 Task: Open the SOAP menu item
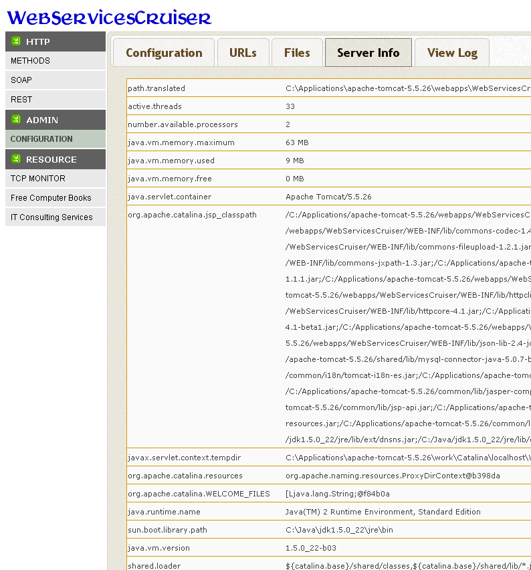[x=56, y=80]
